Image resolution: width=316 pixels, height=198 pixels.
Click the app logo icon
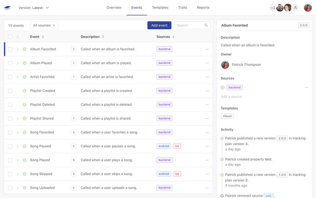click(7, 8)
